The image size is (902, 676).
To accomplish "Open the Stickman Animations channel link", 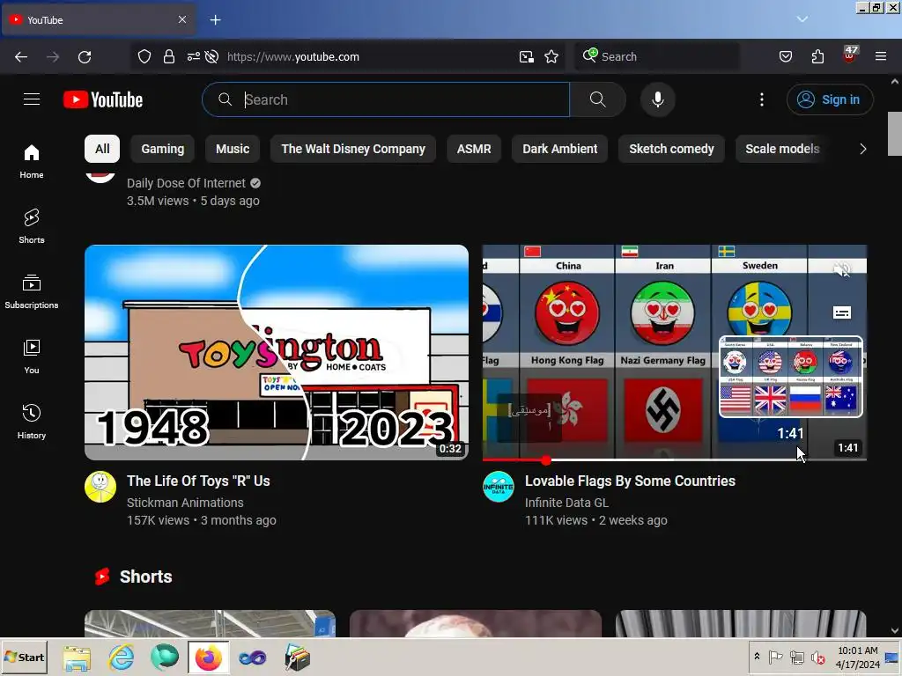I will coord(185,503).
